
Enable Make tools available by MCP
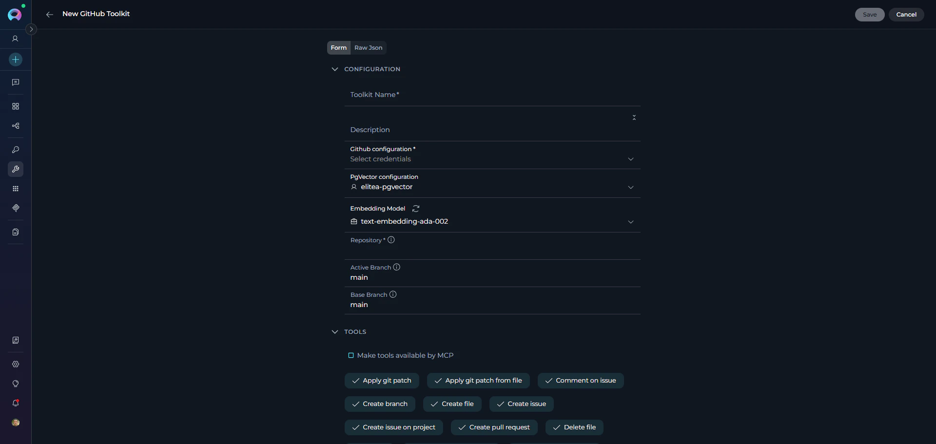351,355
